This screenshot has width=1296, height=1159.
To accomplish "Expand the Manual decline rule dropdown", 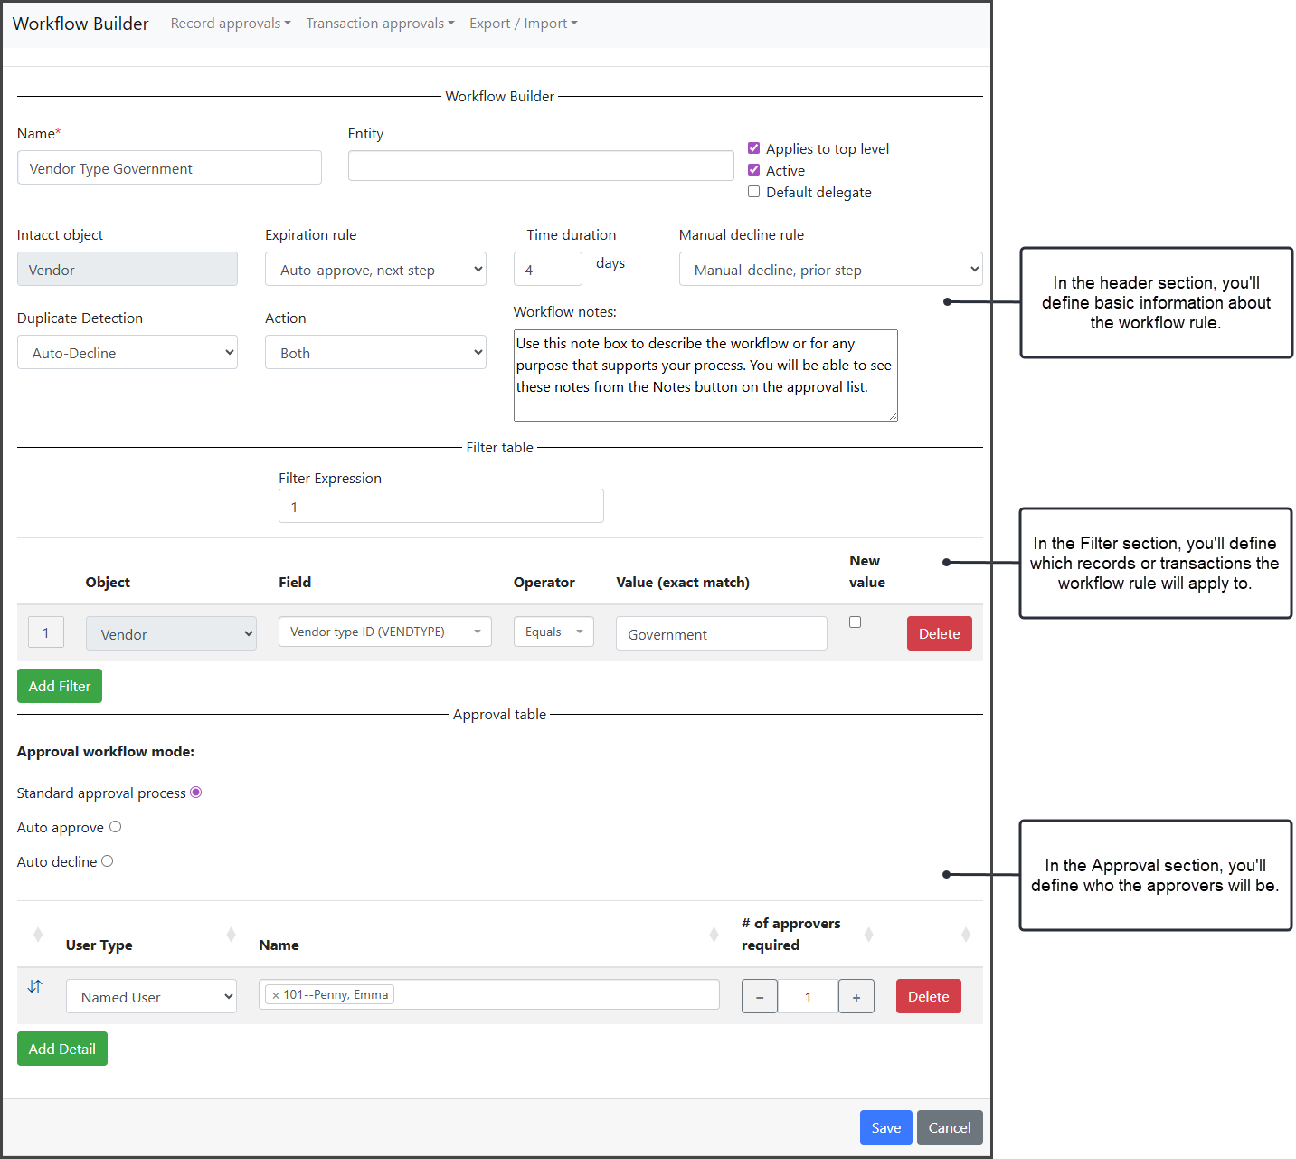I will pyautogui.click(x=830, y=270).
